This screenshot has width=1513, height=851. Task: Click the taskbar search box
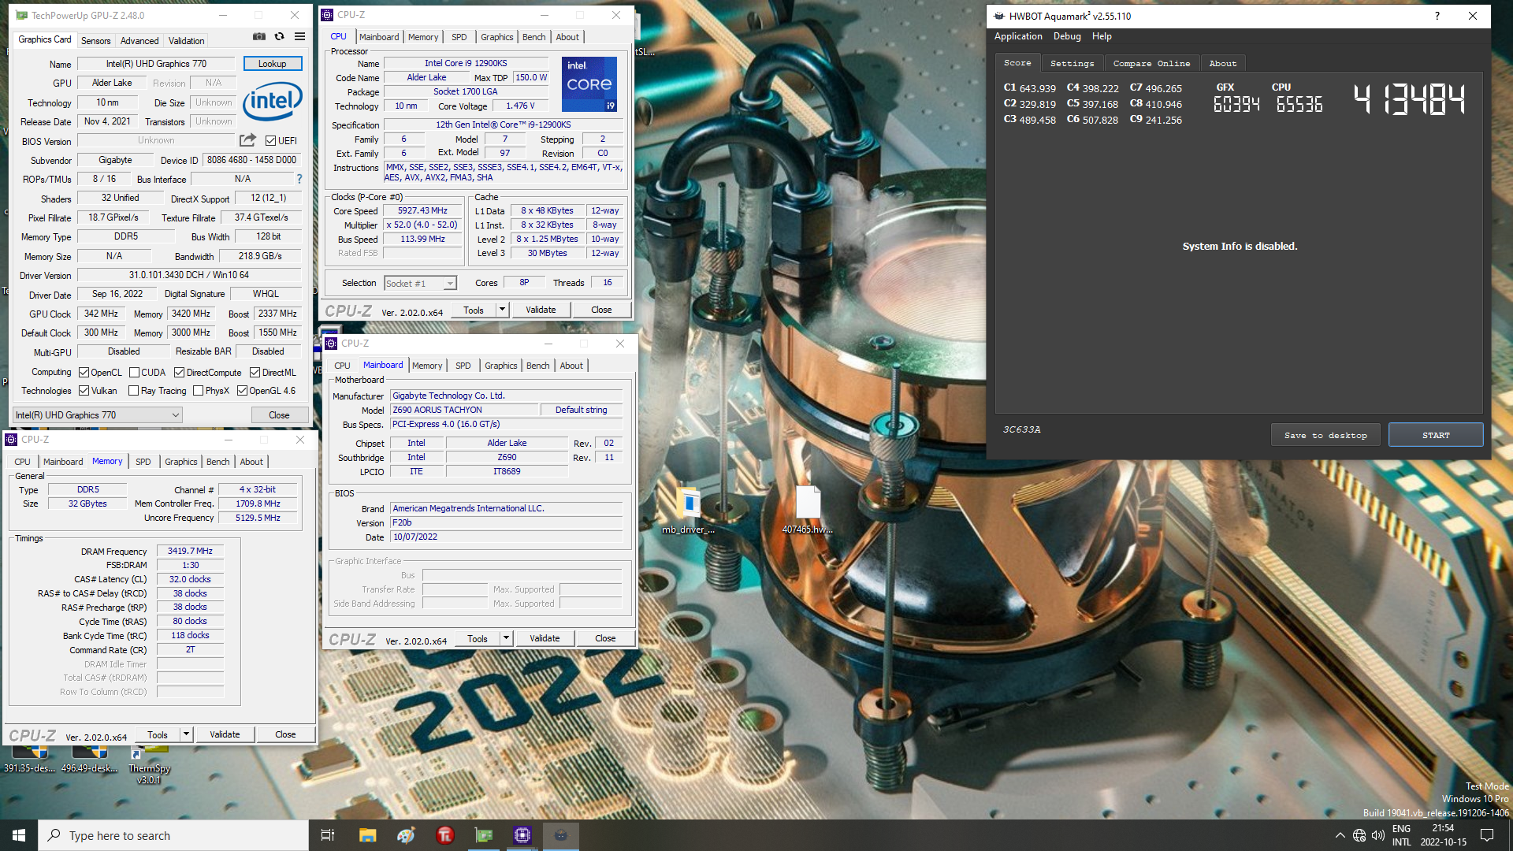click(x=173, y=835)
